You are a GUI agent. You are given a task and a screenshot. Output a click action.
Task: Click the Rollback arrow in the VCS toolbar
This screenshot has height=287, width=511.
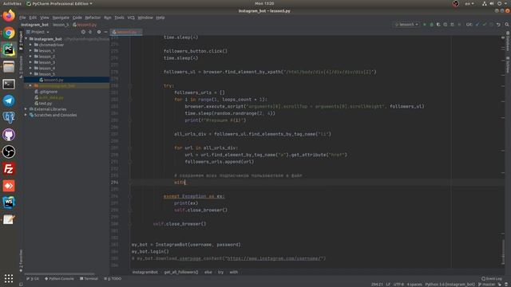(498, 25)
